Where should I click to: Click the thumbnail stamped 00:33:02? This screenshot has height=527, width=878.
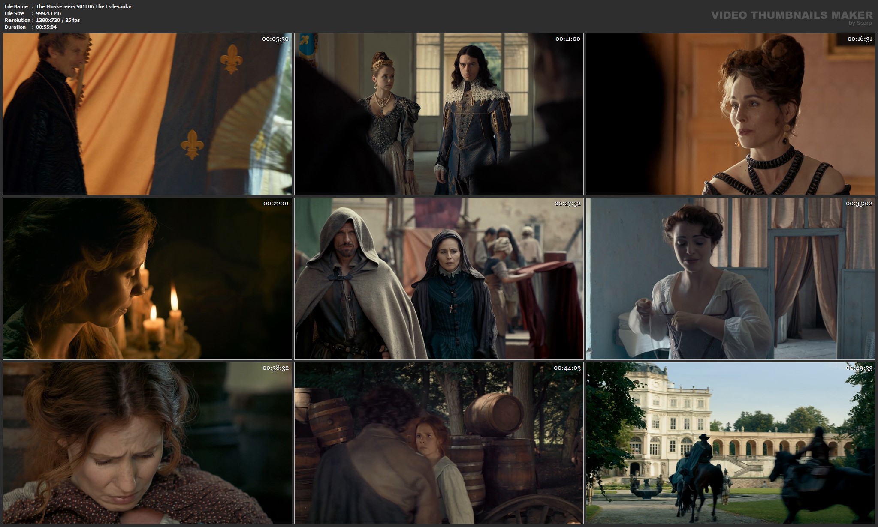[x=730, y=278]
